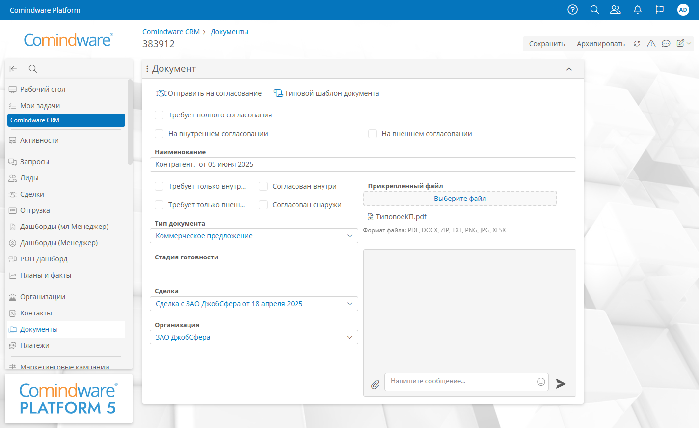The width and height of the screenshot is (699, 428).
Task: Open Сделки in the sidebar
Action: pyautogui.click(x=32, y=194)
